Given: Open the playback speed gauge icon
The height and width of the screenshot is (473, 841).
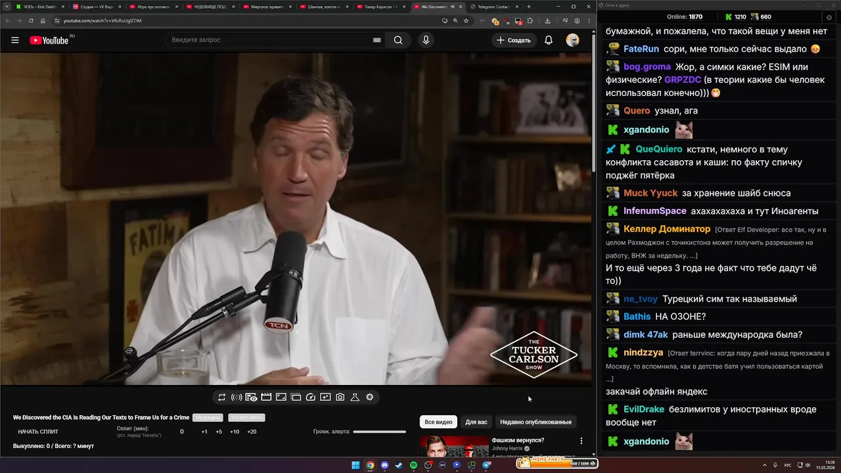Looking at the screenshot, I should (x=311, y=397).
